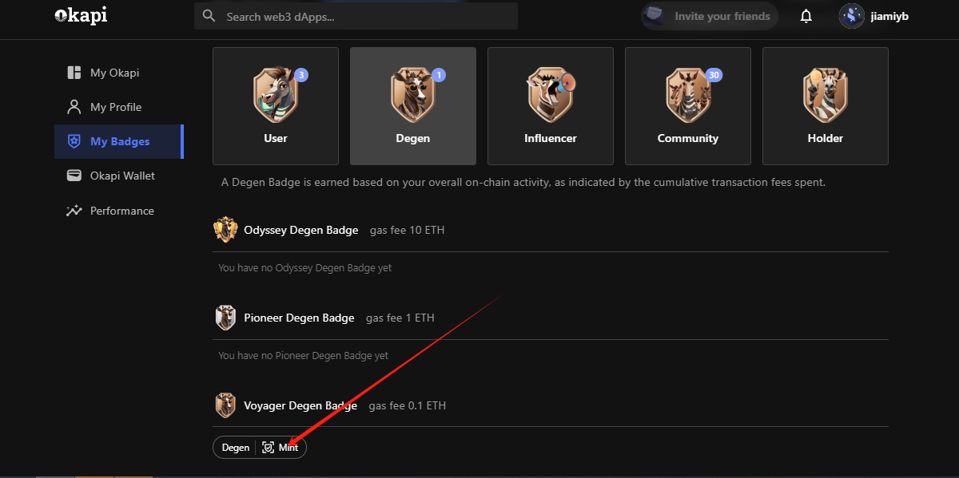Viewport: 959px width, 478px height.
Task: Click Invite your friends button
Action: pyautogui.click(x=710, y=16)
